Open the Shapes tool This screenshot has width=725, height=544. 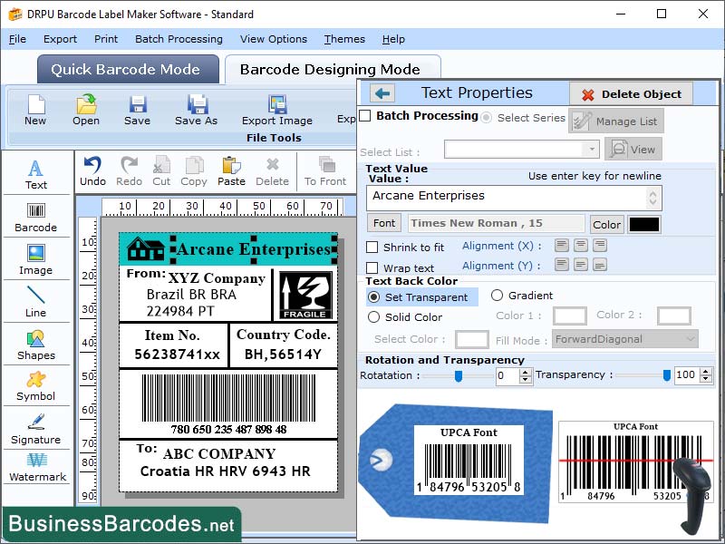tap(36, 345)
